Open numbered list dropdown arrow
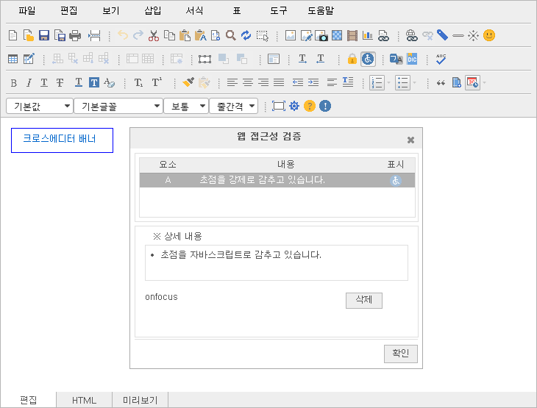537x408 pixels. pyautogui.click(x=388, y=82)
